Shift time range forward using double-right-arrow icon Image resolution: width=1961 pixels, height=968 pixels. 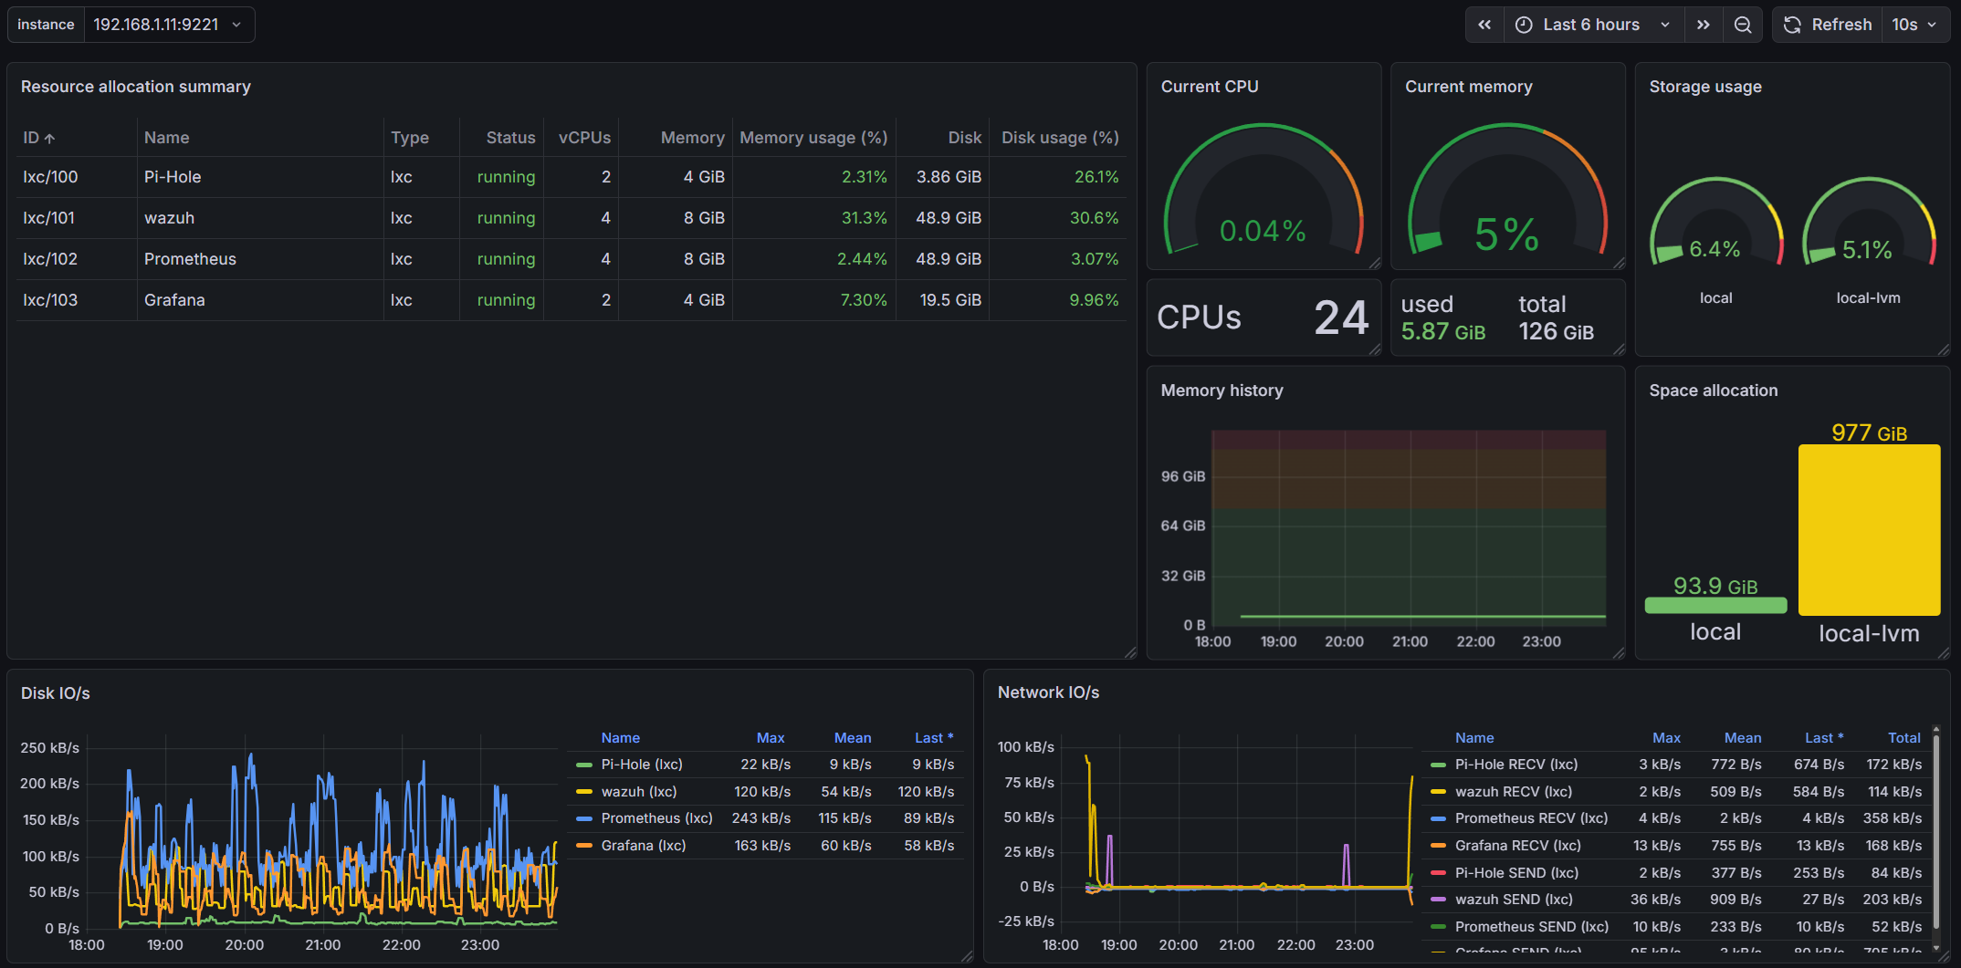point(1704,25)
